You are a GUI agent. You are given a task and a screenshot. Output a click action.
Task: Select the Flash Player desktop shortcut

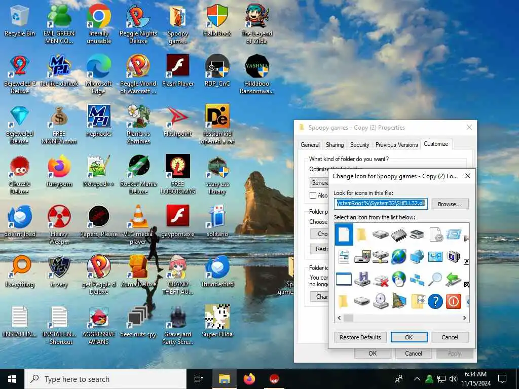point(178,71)
